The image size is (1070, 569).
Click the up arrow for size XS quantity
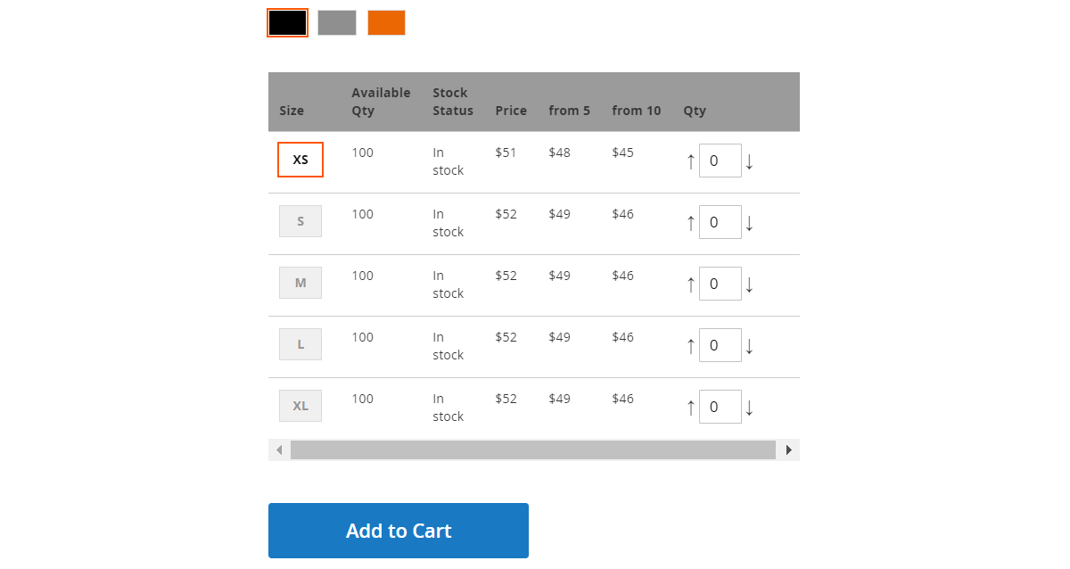[690, 161]
